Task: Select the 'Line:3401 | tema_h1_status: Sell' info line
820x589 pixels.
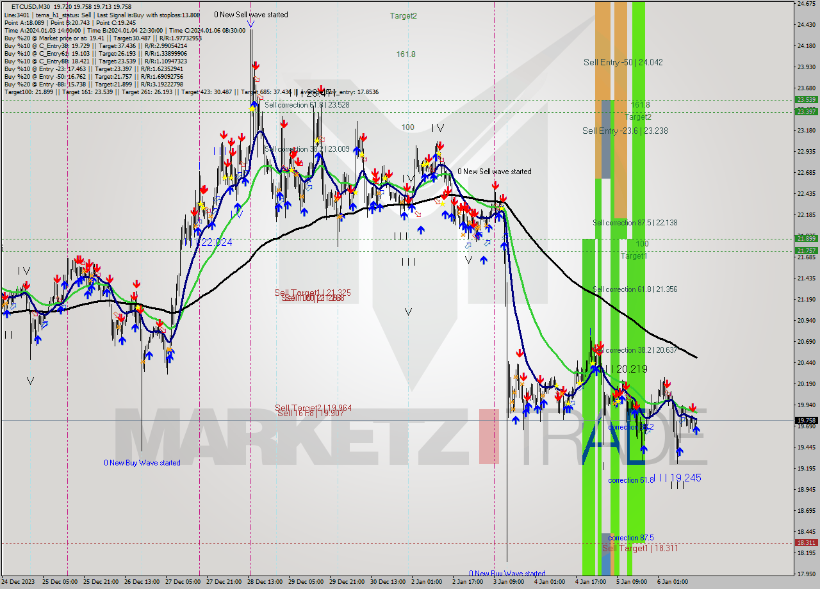Action: [102, 15]
